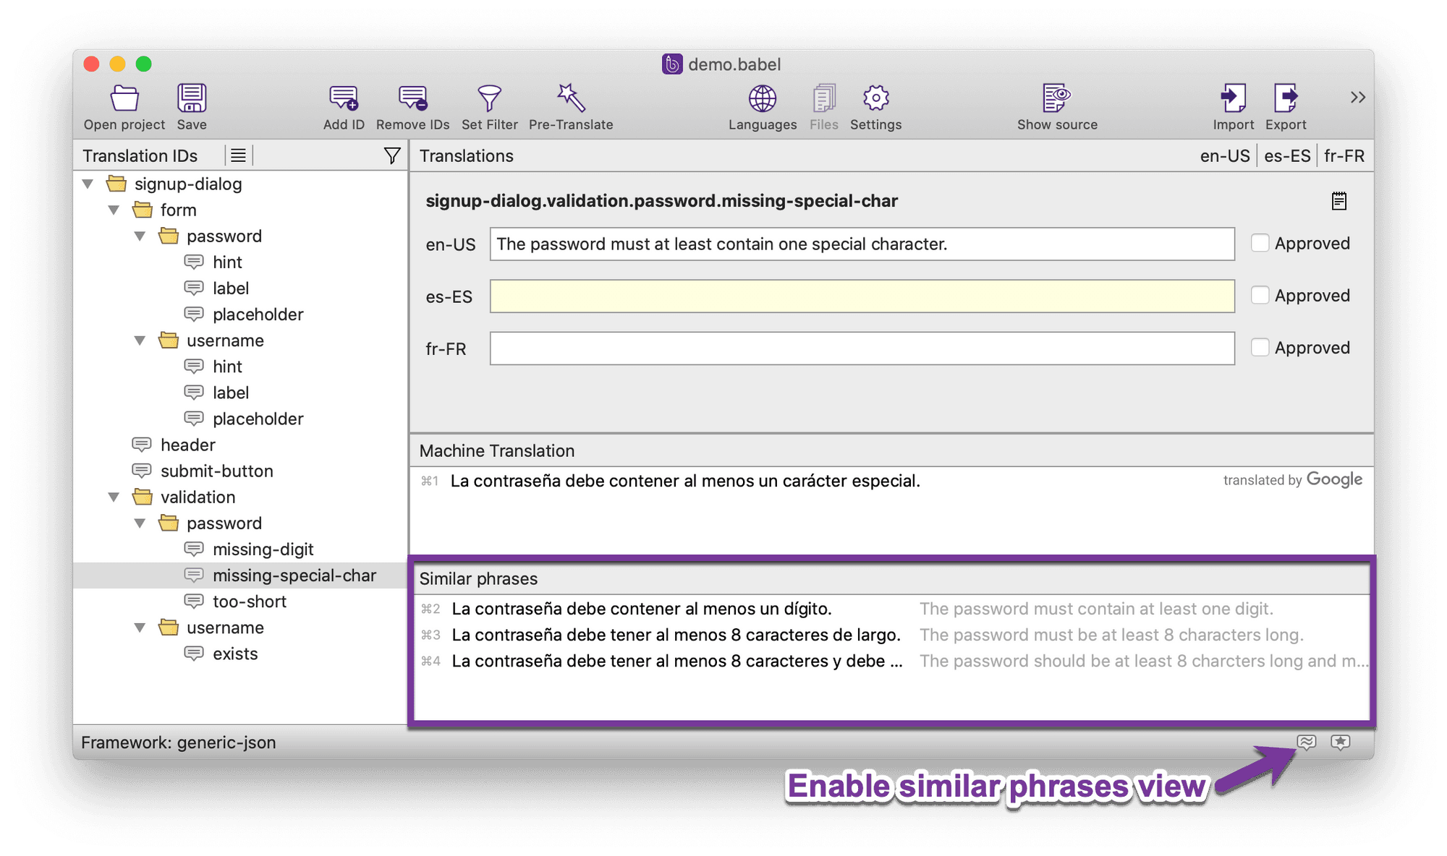Check the Approved box for fr-FR
Screen dimensions: 1447x856
click(x=1261, y=347)
